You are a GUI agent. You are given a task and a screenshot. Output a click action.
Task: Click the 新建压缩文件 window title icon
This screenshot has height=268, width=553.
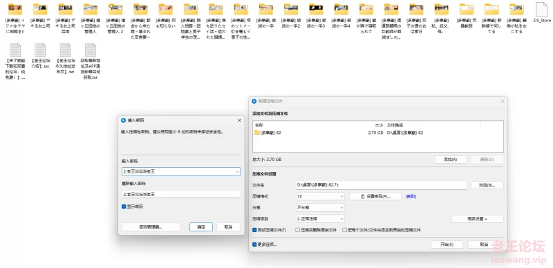tap(254, 102)
